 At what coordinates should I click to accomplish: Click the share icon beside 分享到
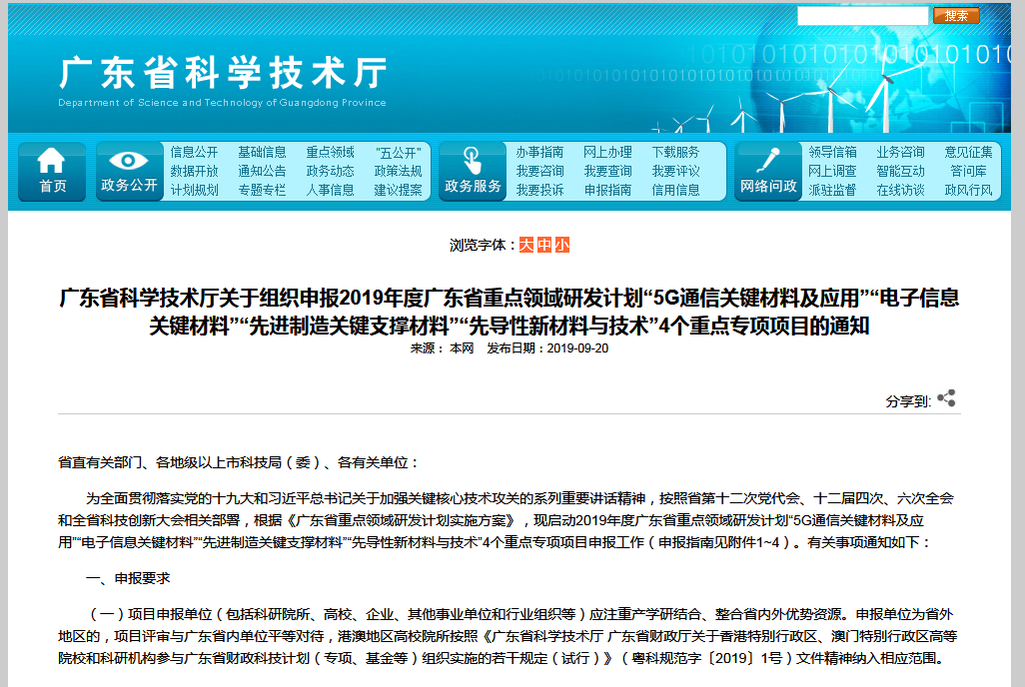click(x=946, y=399)
